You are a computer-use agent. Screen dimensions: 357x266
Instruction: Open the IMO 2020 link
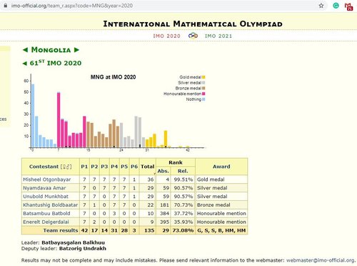click(x=166, y=36)
